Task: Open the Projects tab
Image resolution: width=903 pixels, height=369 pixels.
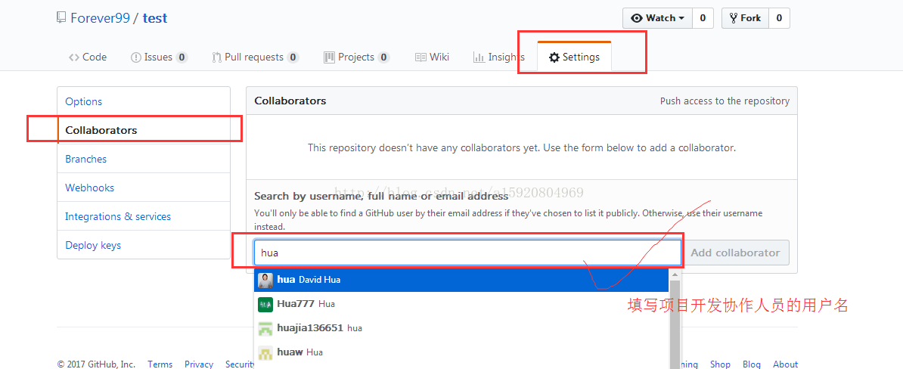Action: [356, 57]
